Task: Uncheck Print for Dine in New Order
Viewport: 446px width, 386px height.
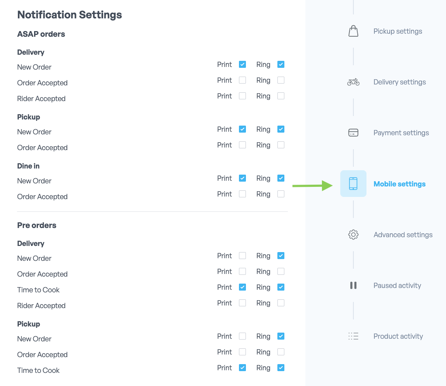Action: (242, 178)
